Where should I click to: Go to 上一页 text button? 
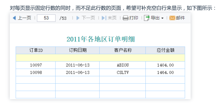[x=24, y=18]
